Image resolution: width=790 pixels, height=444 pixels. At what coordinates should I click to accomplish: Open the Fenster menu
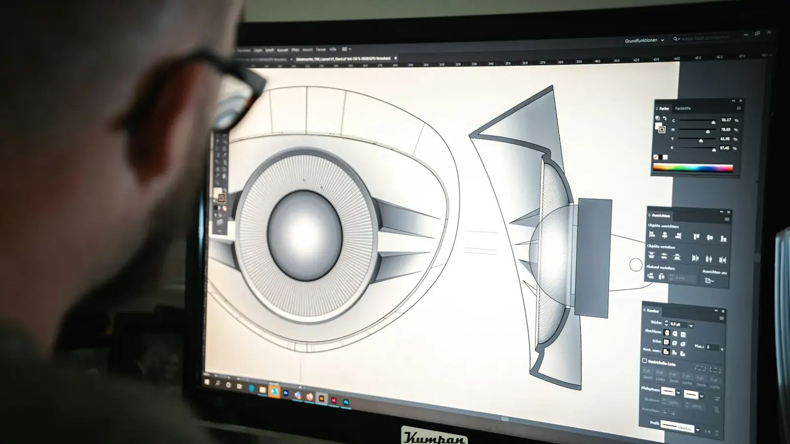(321, 49)
